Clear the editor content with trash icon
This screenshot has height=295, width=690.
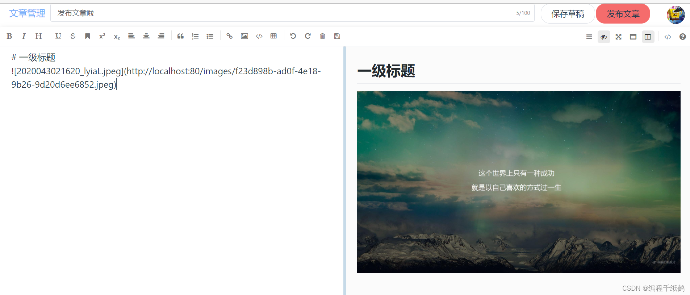pyautogui.click(x=322, y=36)
